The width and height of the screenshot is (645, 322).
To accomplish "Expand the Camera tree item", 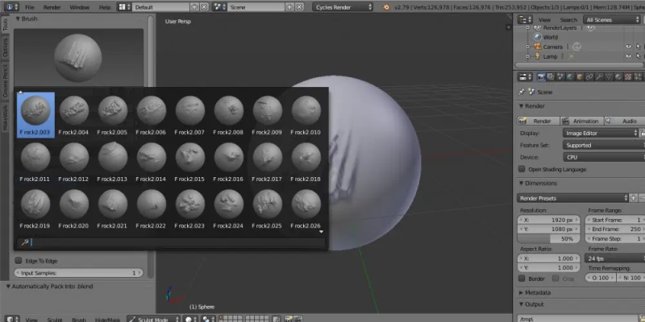I will click(x=528, y=47).
